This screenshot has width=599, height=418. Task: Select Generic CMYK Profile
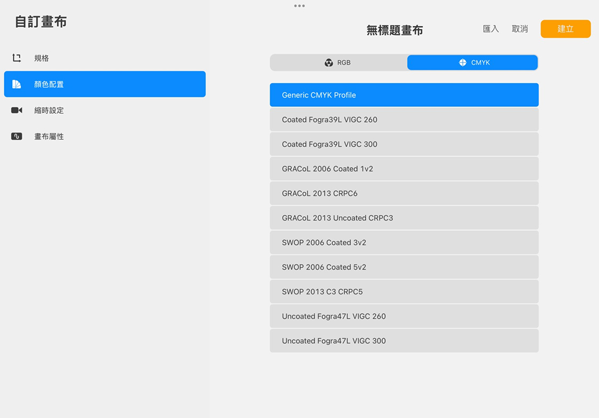[404, 95]
